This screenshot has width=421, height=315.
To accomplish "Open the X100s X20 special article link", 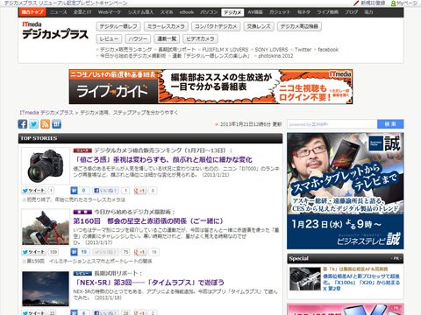I will (x=361, y=283).
